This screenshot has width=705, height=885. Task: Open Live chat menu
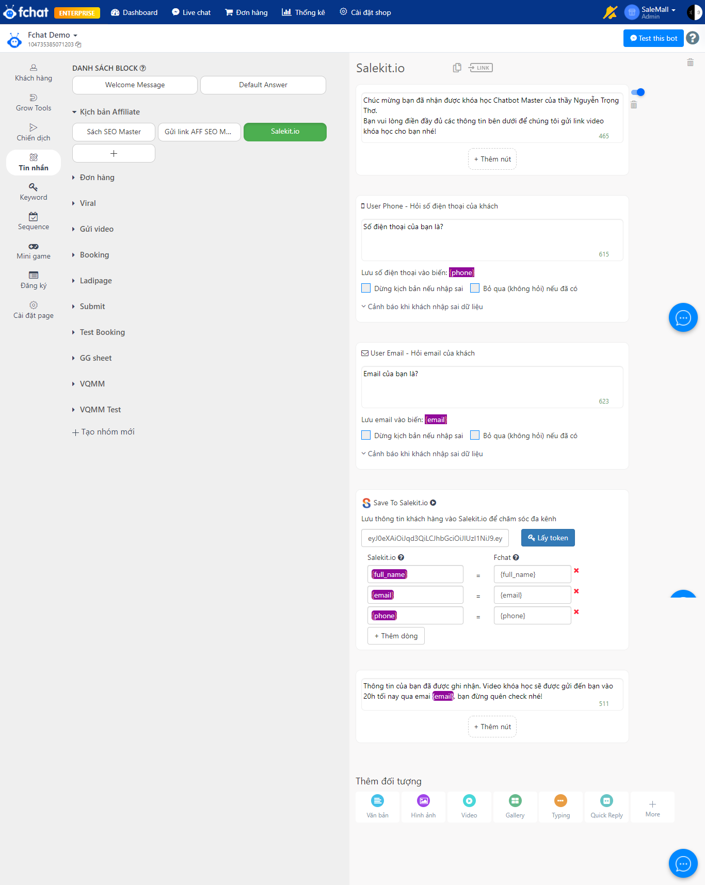(x=191, y=12)
